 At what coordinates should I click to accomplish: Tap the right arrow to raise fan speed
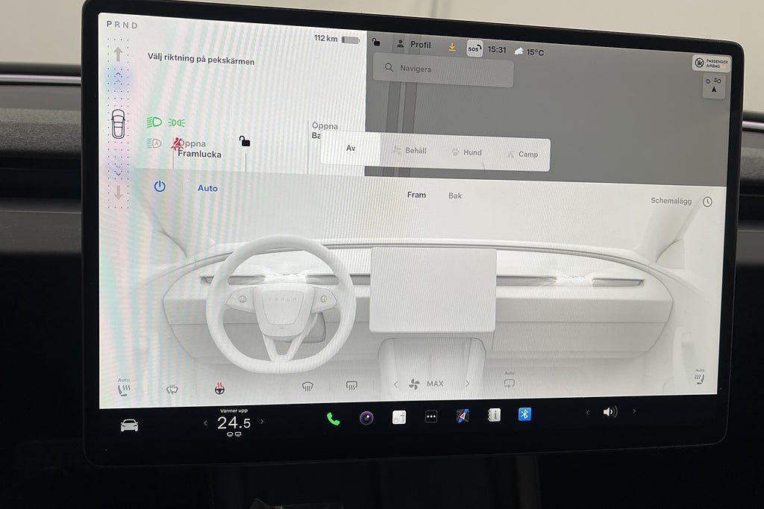[x=468, y=383]
